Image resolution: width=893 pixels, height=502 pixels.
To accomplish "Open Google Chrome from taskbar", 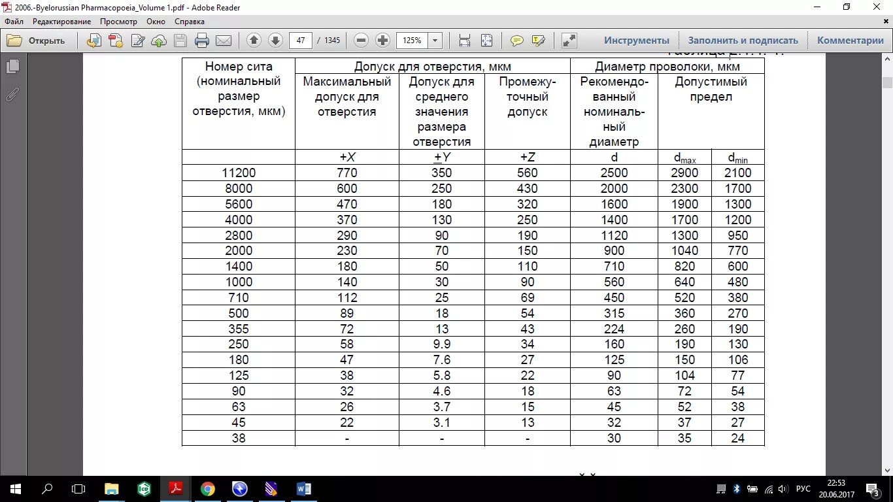I will (x=208, y=488).
